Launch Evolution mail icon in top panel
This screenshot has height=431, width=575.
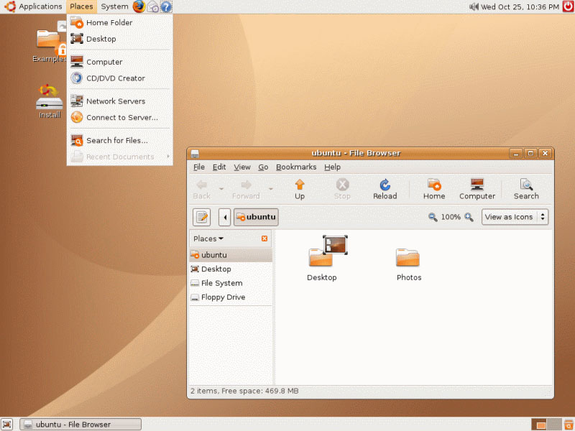pos(153,6)
